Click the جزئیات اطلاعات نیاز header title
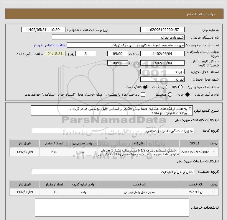Viewport: 227px width, 220px height. (201, 14)
